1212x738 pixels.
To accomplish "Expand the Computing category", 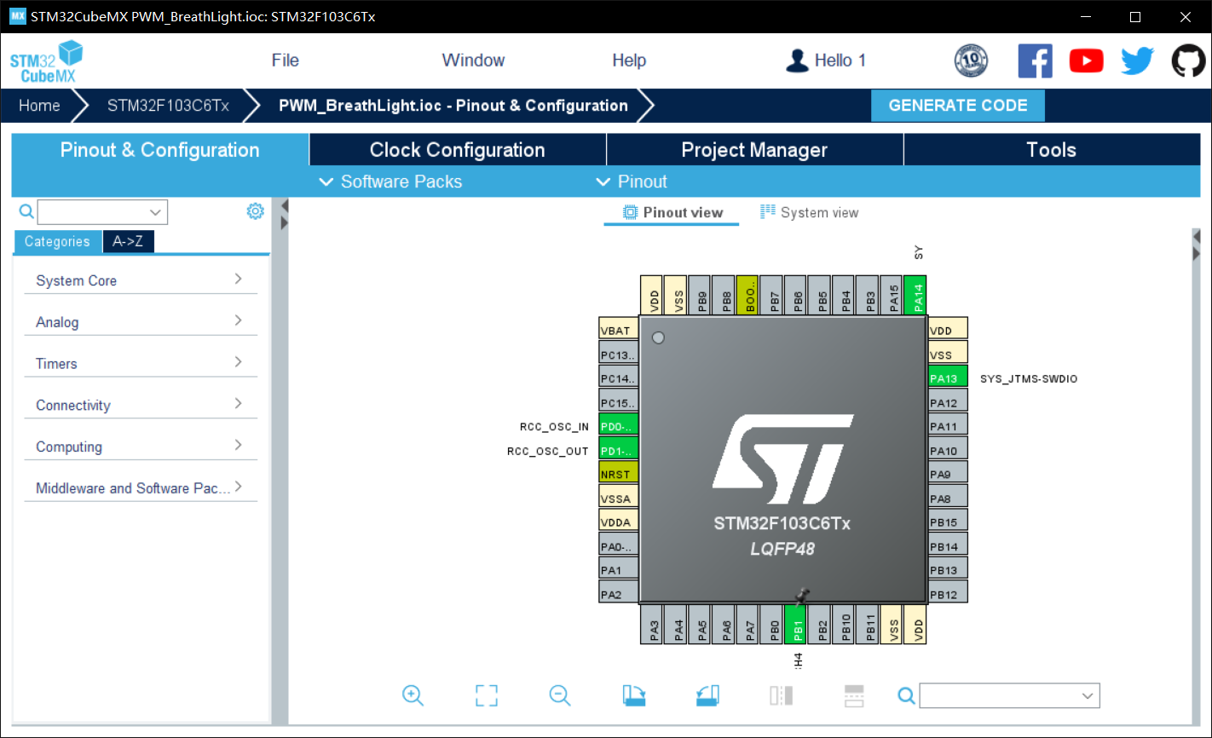I will coord(141,447).
